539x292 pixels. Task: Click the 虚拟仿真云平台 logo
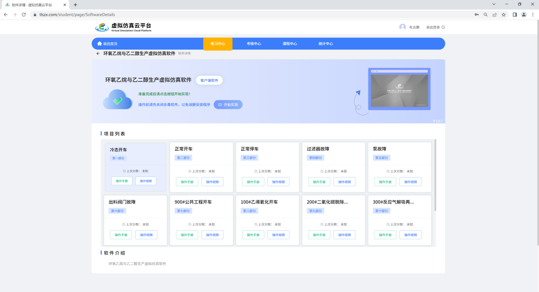point(123,27)
